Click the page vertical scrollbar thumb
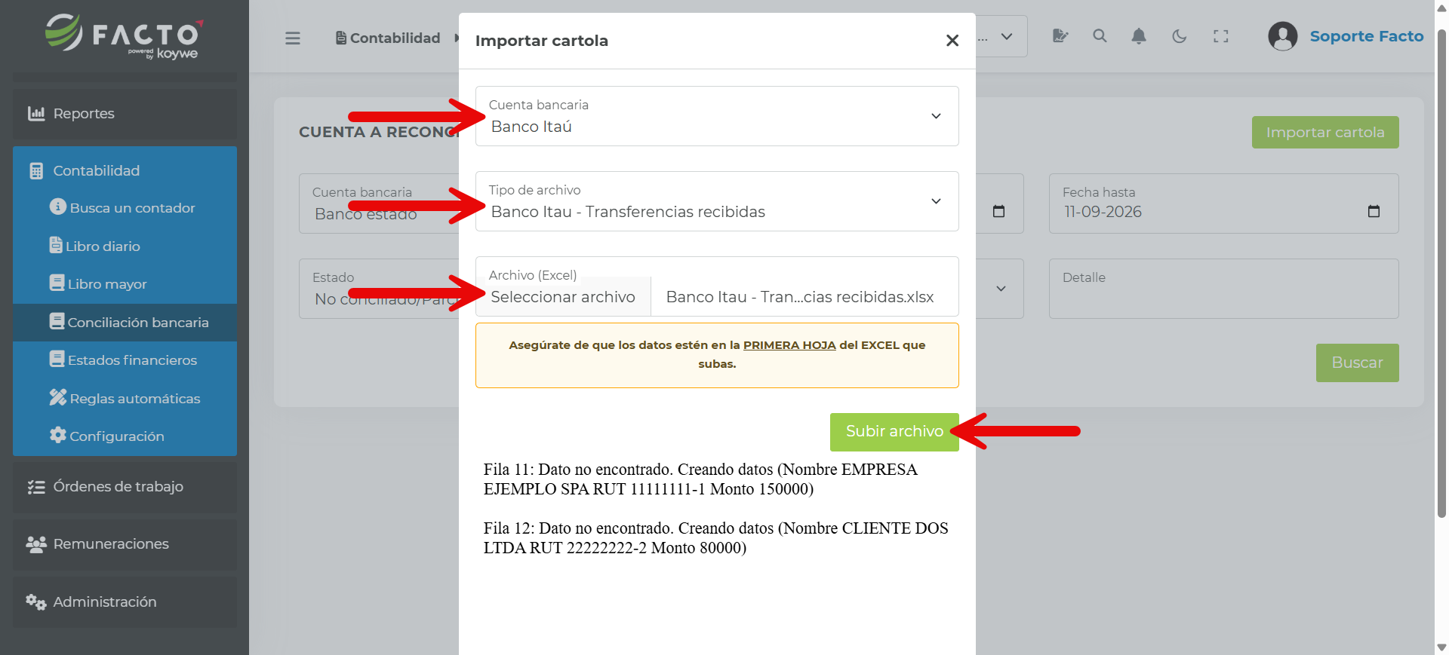Screen dimensions: 1449x655 (1441, 274)
